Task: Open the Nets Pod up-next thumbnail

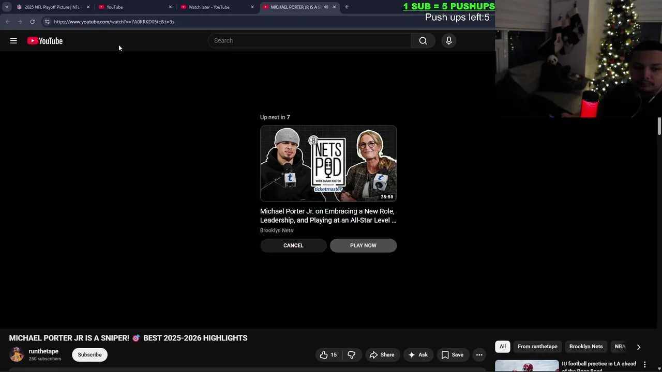Action: (328, 163)
